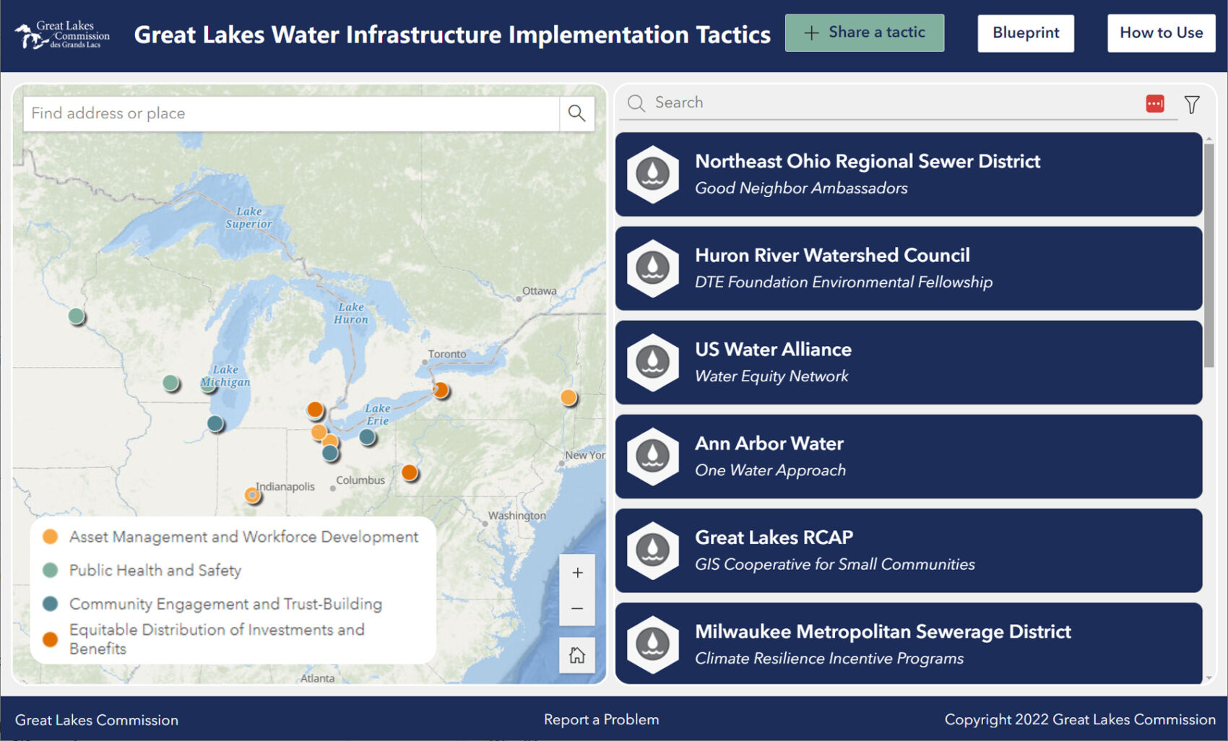Click the GIS Cooperative for Small Communities subtitle
This screenshot has height=741, width=1228.
point(835,564)
